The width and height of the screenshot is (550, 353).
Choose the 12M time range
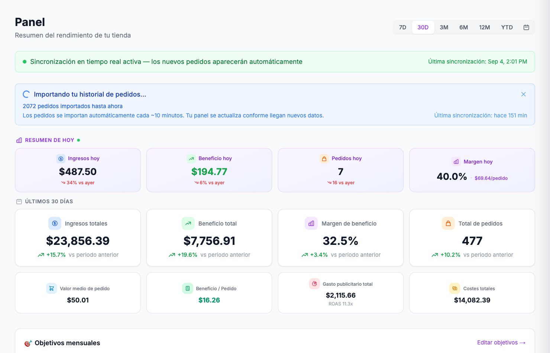484,27
